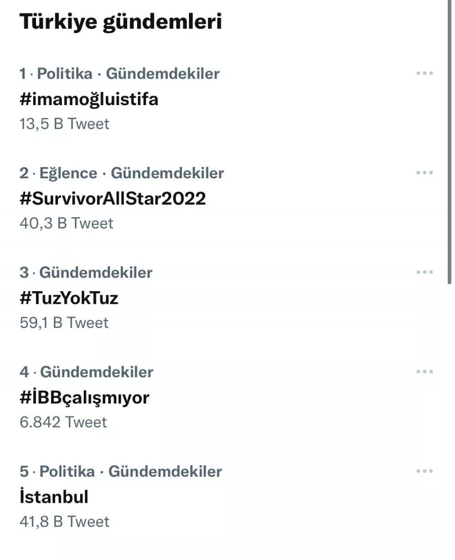Click the 41,8 B Tweet count

click(65, 522)
